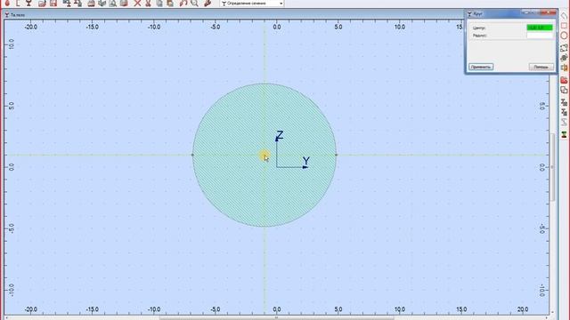Image resolution: width=570 pixels, height=320 pixels.
Task: Click the Apply button in circle dialog
Action: click(x=481, y=67)
